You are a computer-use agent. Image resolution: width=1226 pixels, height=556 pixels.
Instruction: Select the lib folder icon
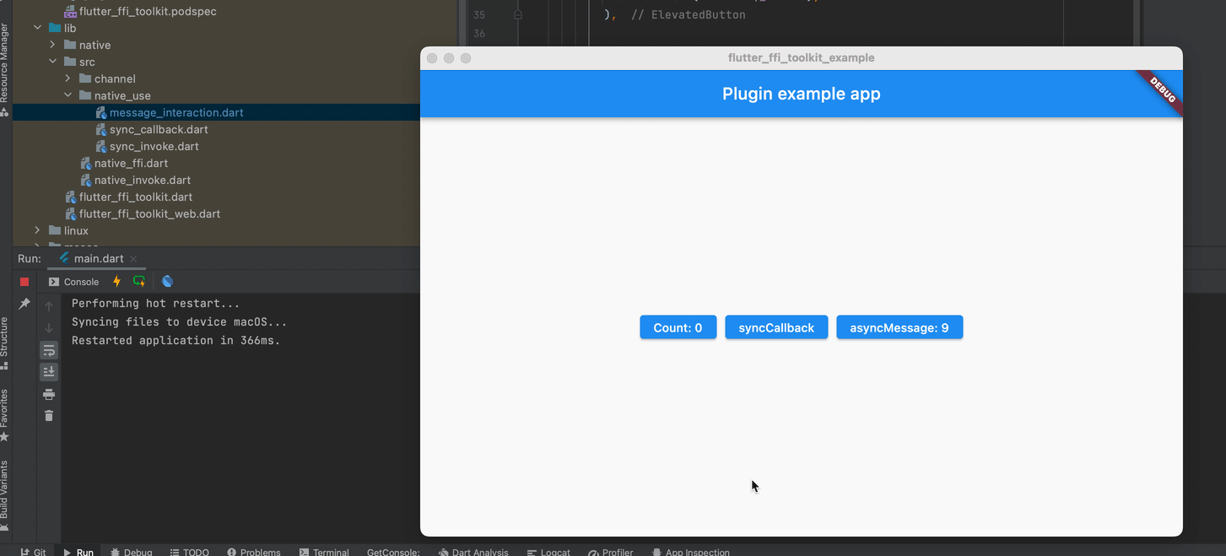tap(55, 28)
